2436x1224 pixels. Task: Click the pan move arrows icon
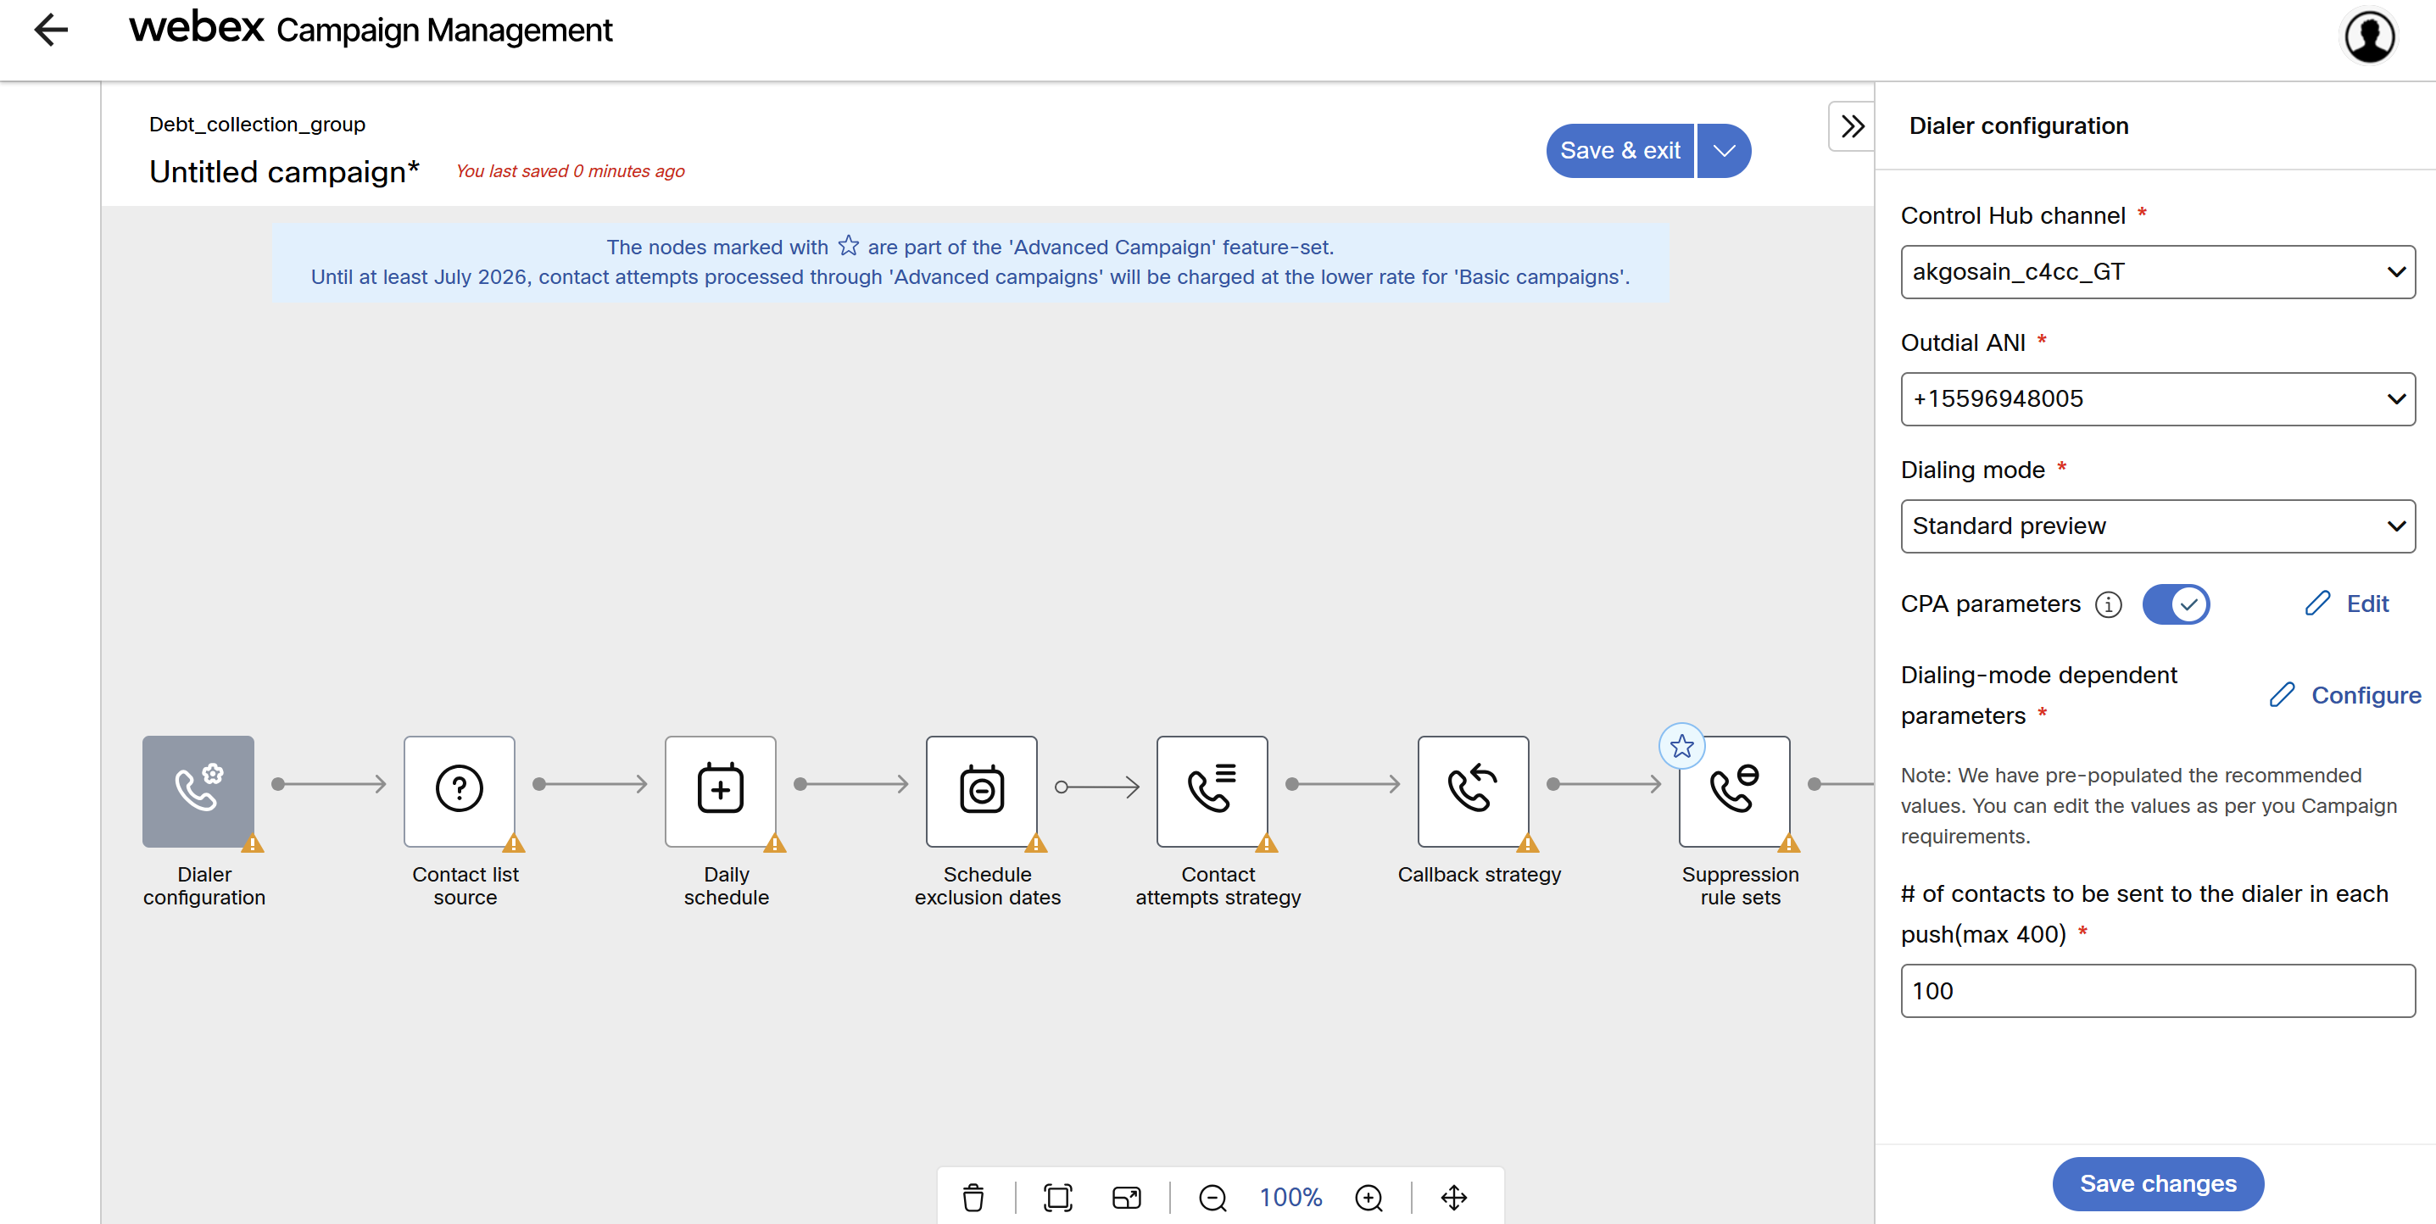tap(1453, 1197)
